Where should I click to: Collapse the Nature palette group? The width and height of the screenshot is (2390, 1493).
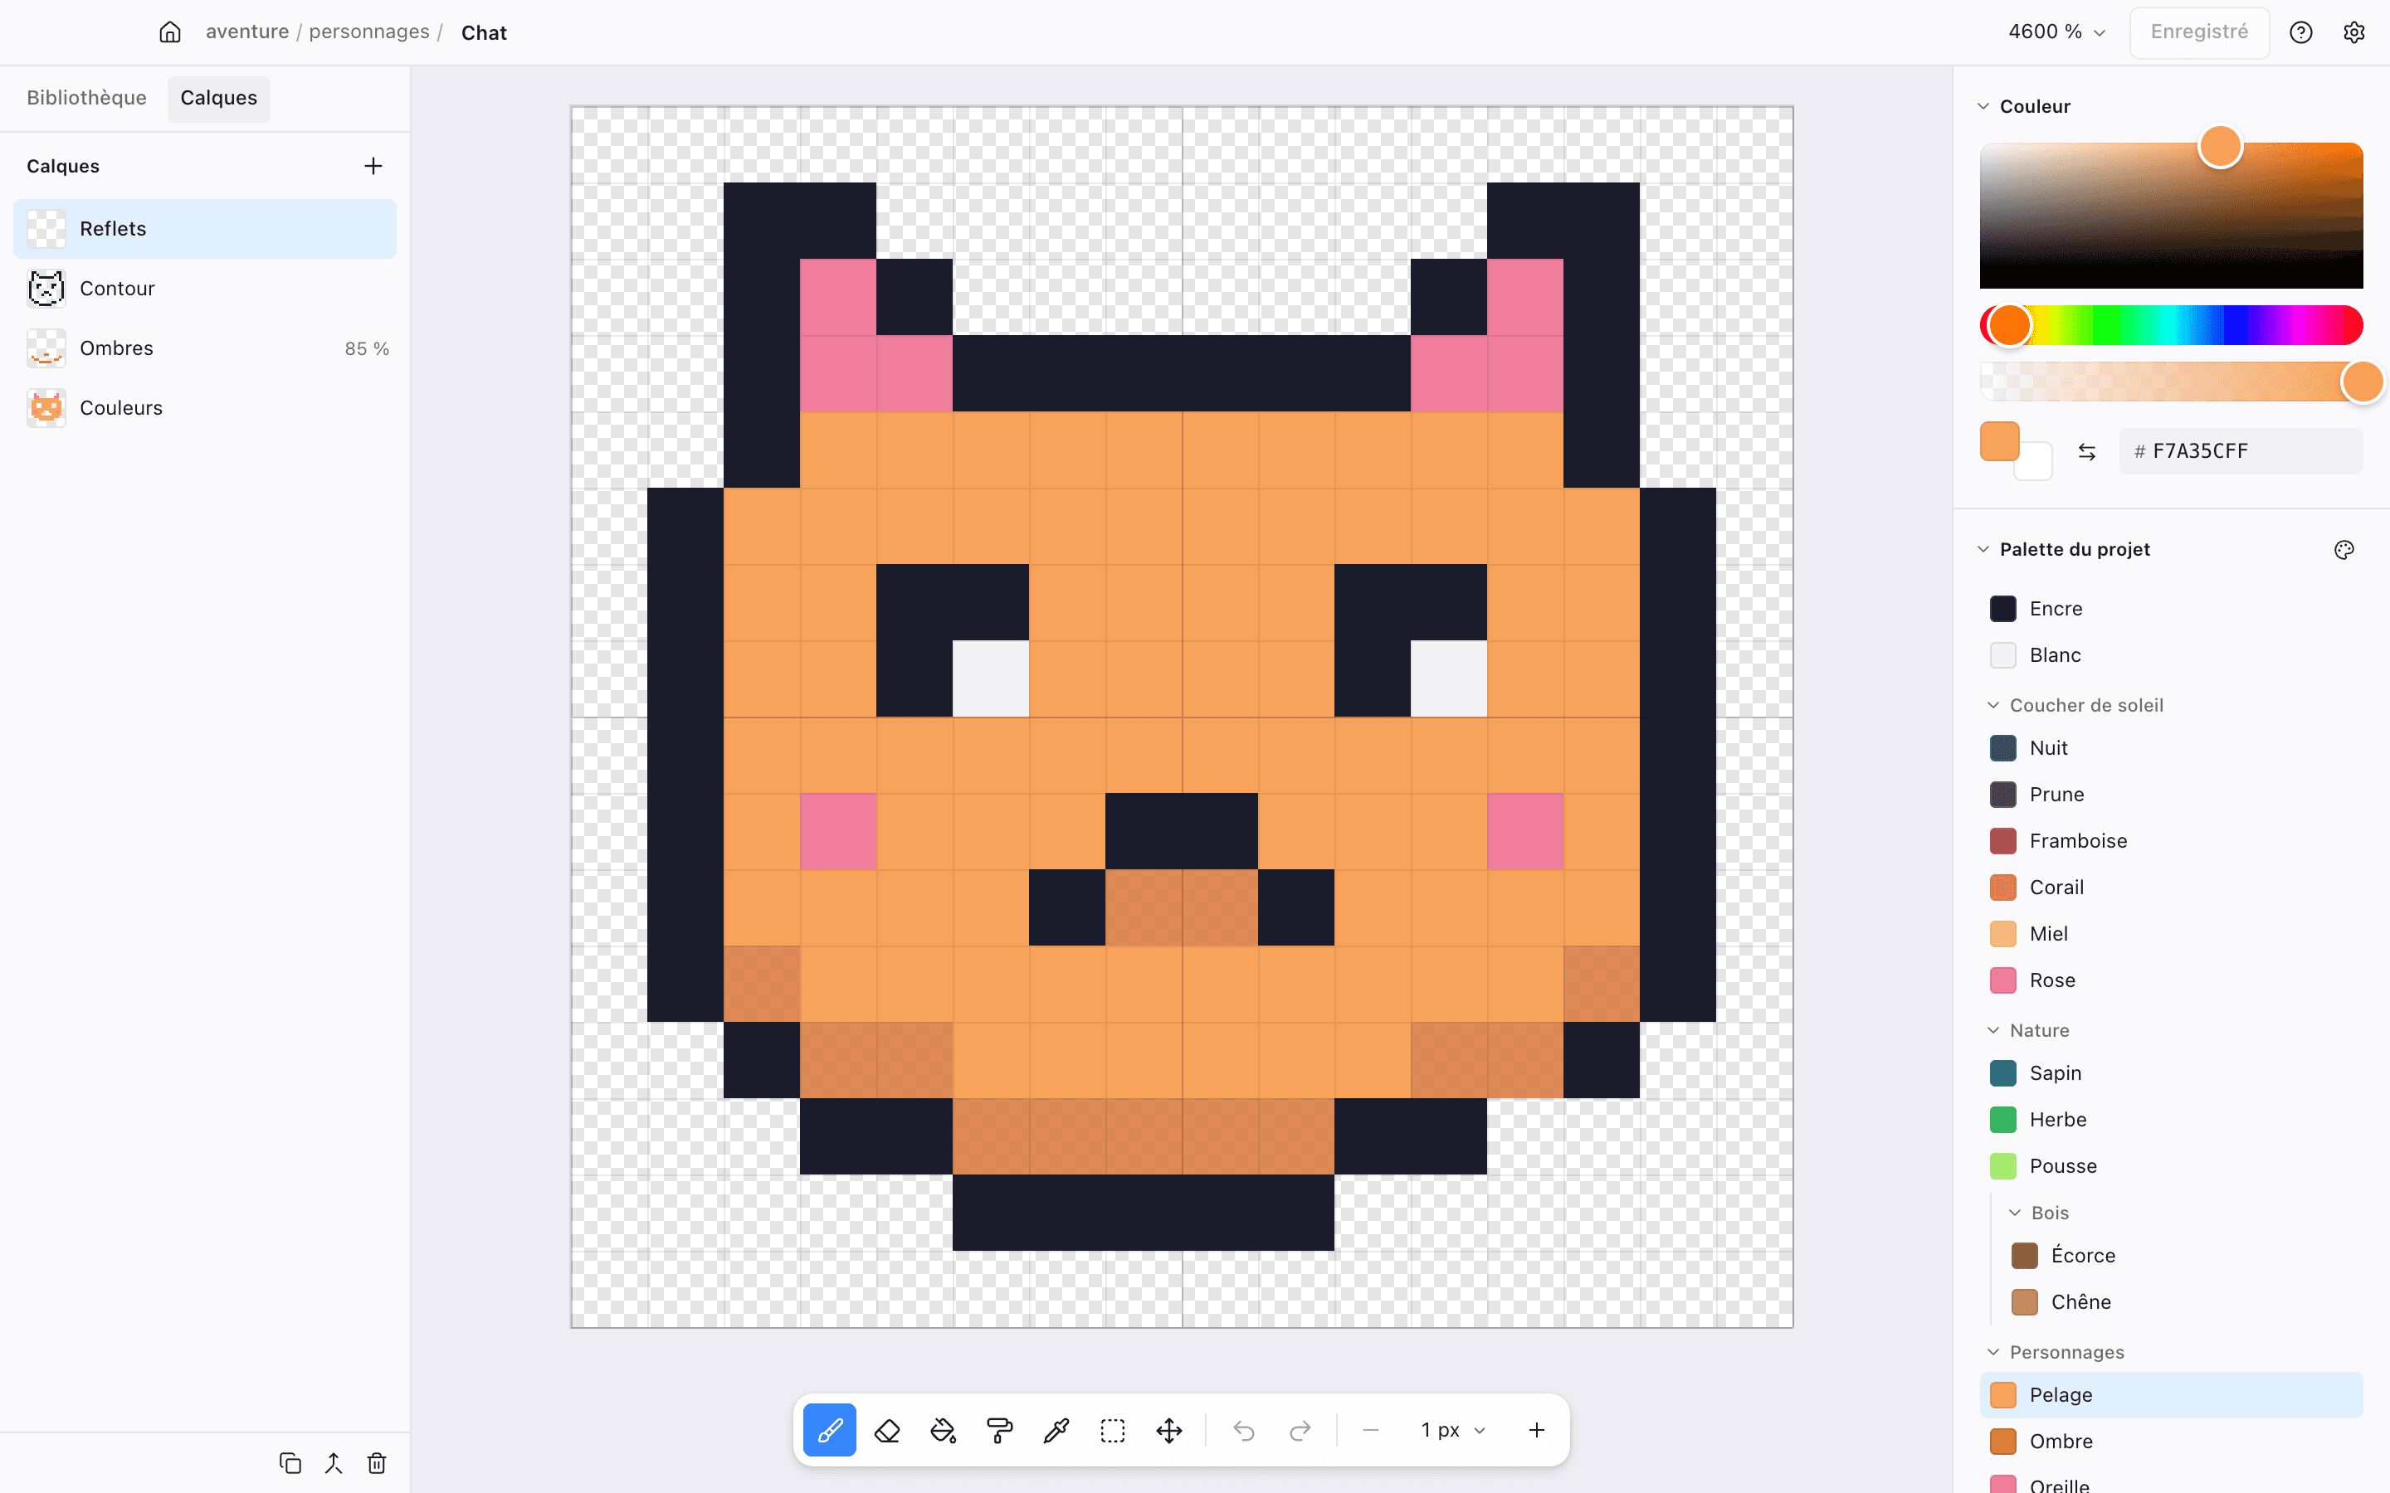(x=1993, y=1030)
